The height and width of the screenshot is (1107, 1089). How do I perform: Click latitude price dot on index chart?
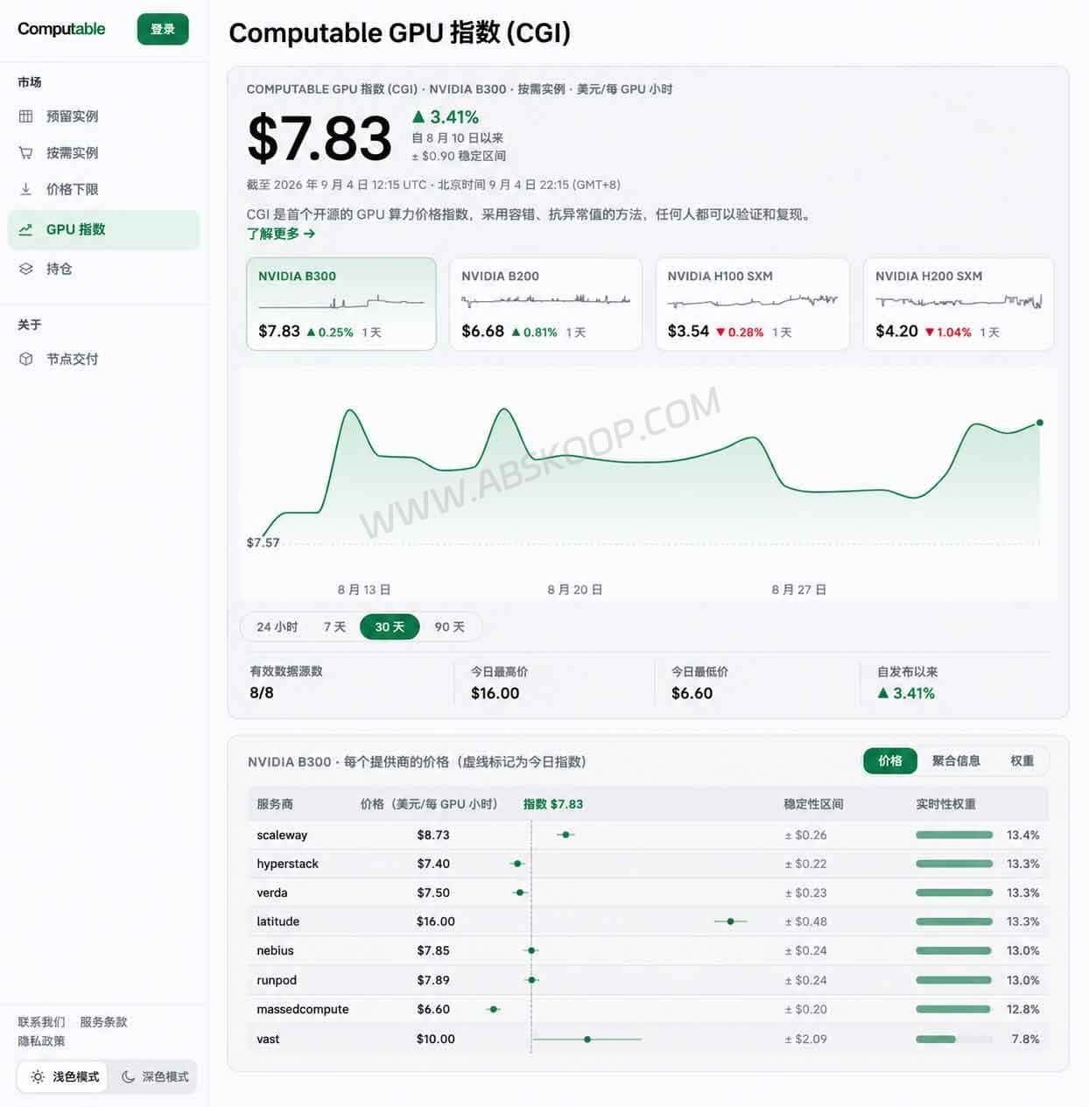point(731,921)
